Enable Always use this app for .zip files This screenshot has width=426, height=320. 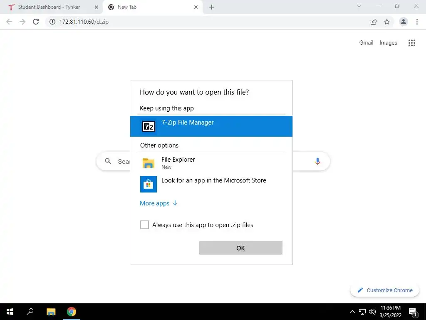point(144,225)
